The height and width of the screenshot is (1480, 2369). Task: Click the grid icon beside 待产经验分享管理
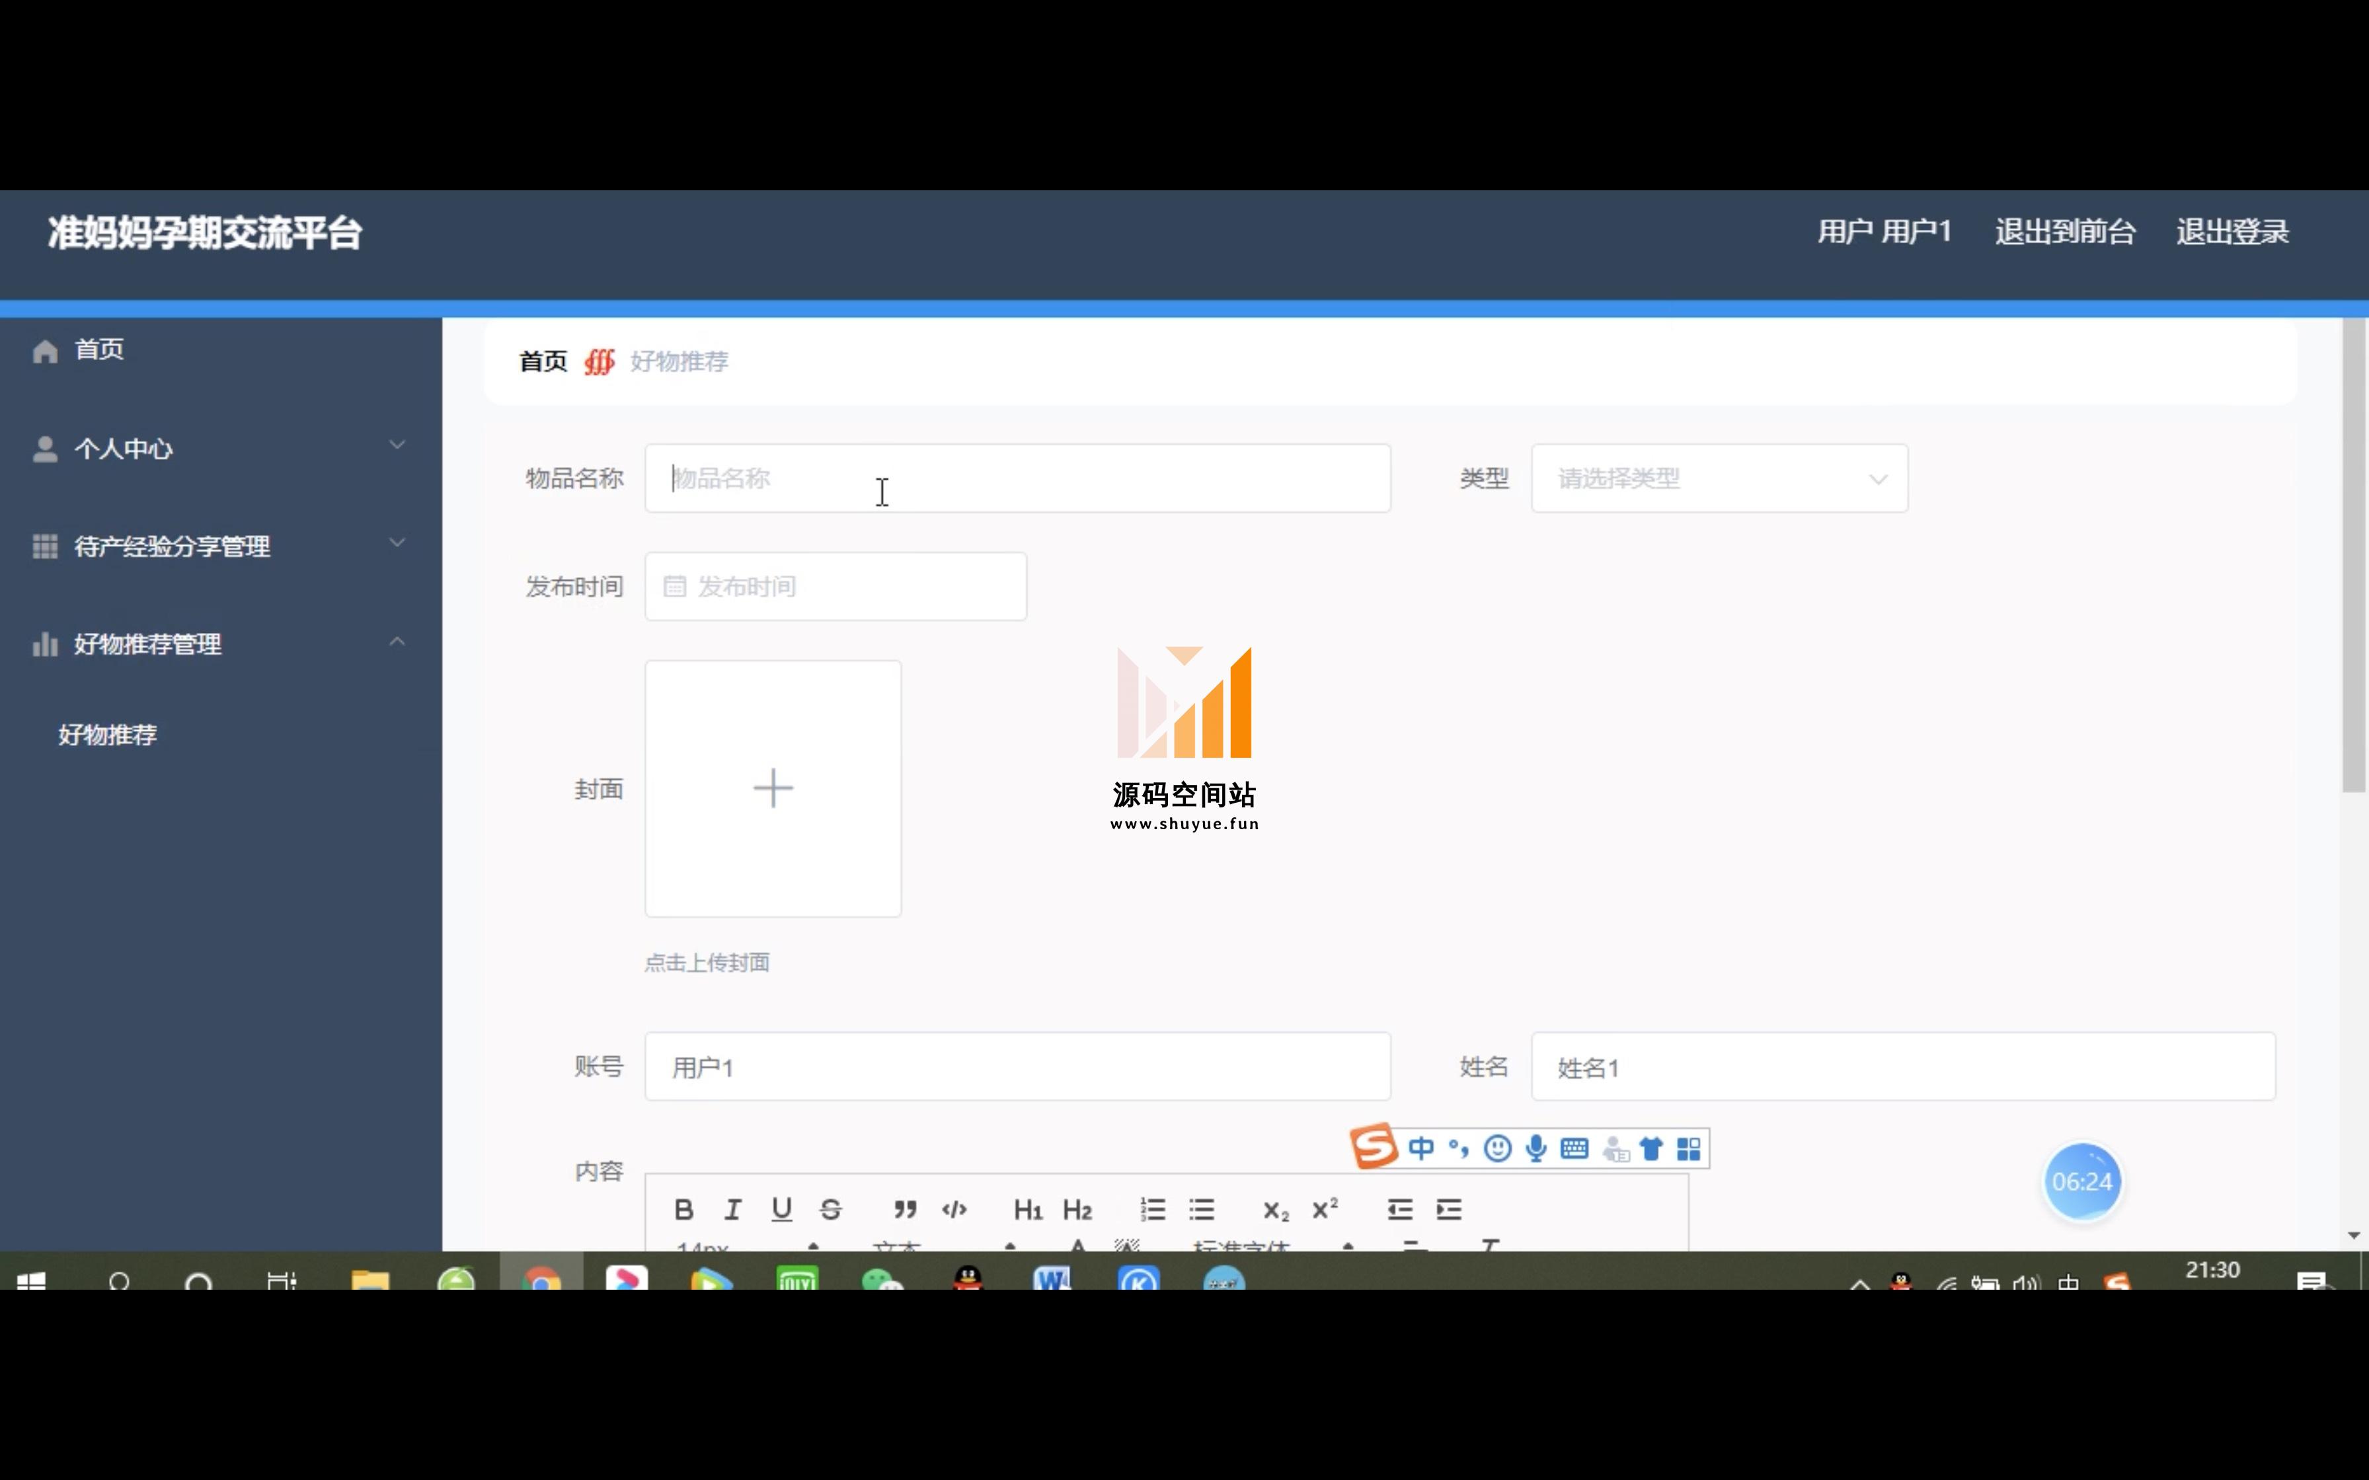45,546
